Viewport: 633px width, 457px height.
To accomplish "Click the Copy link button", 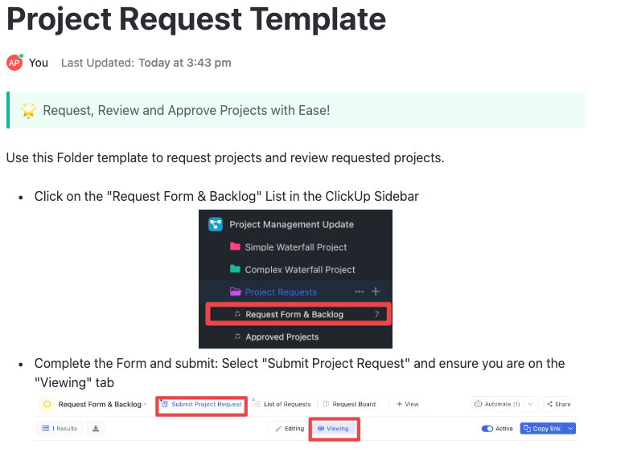I will pyautogui.click(x=541, y=428).
